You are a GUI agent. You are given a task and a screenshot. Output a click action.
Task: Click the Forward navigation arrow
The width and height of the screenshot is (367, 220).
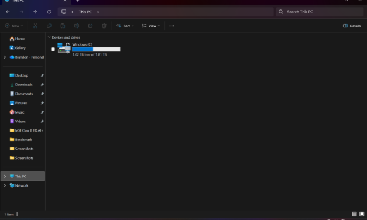pos(22,12)
